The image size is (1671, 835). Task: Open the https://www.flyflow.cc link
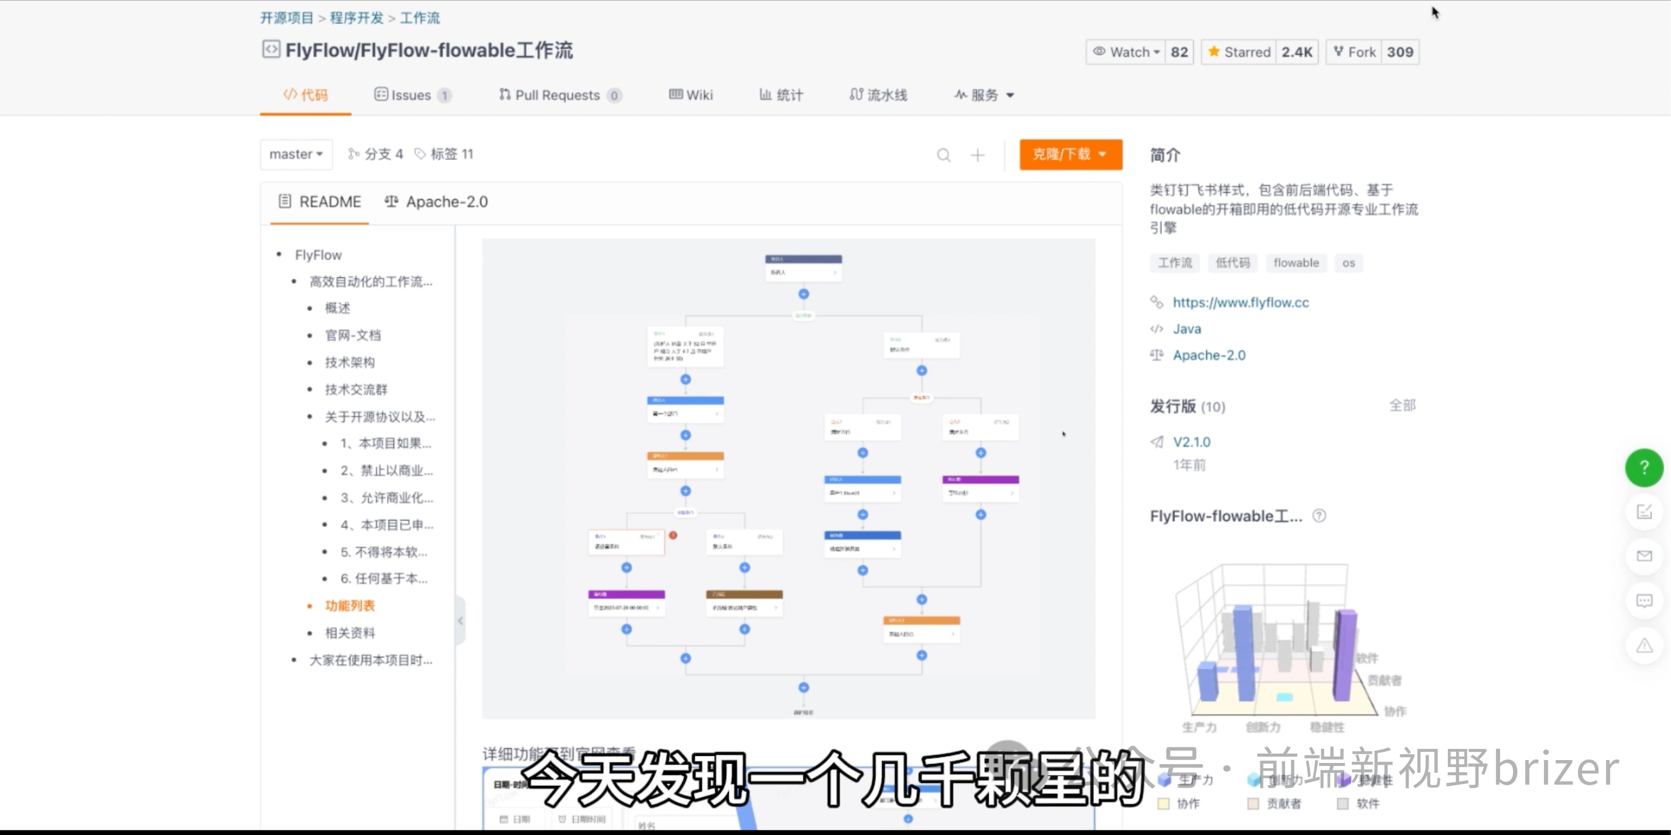tap(1241, 302)
